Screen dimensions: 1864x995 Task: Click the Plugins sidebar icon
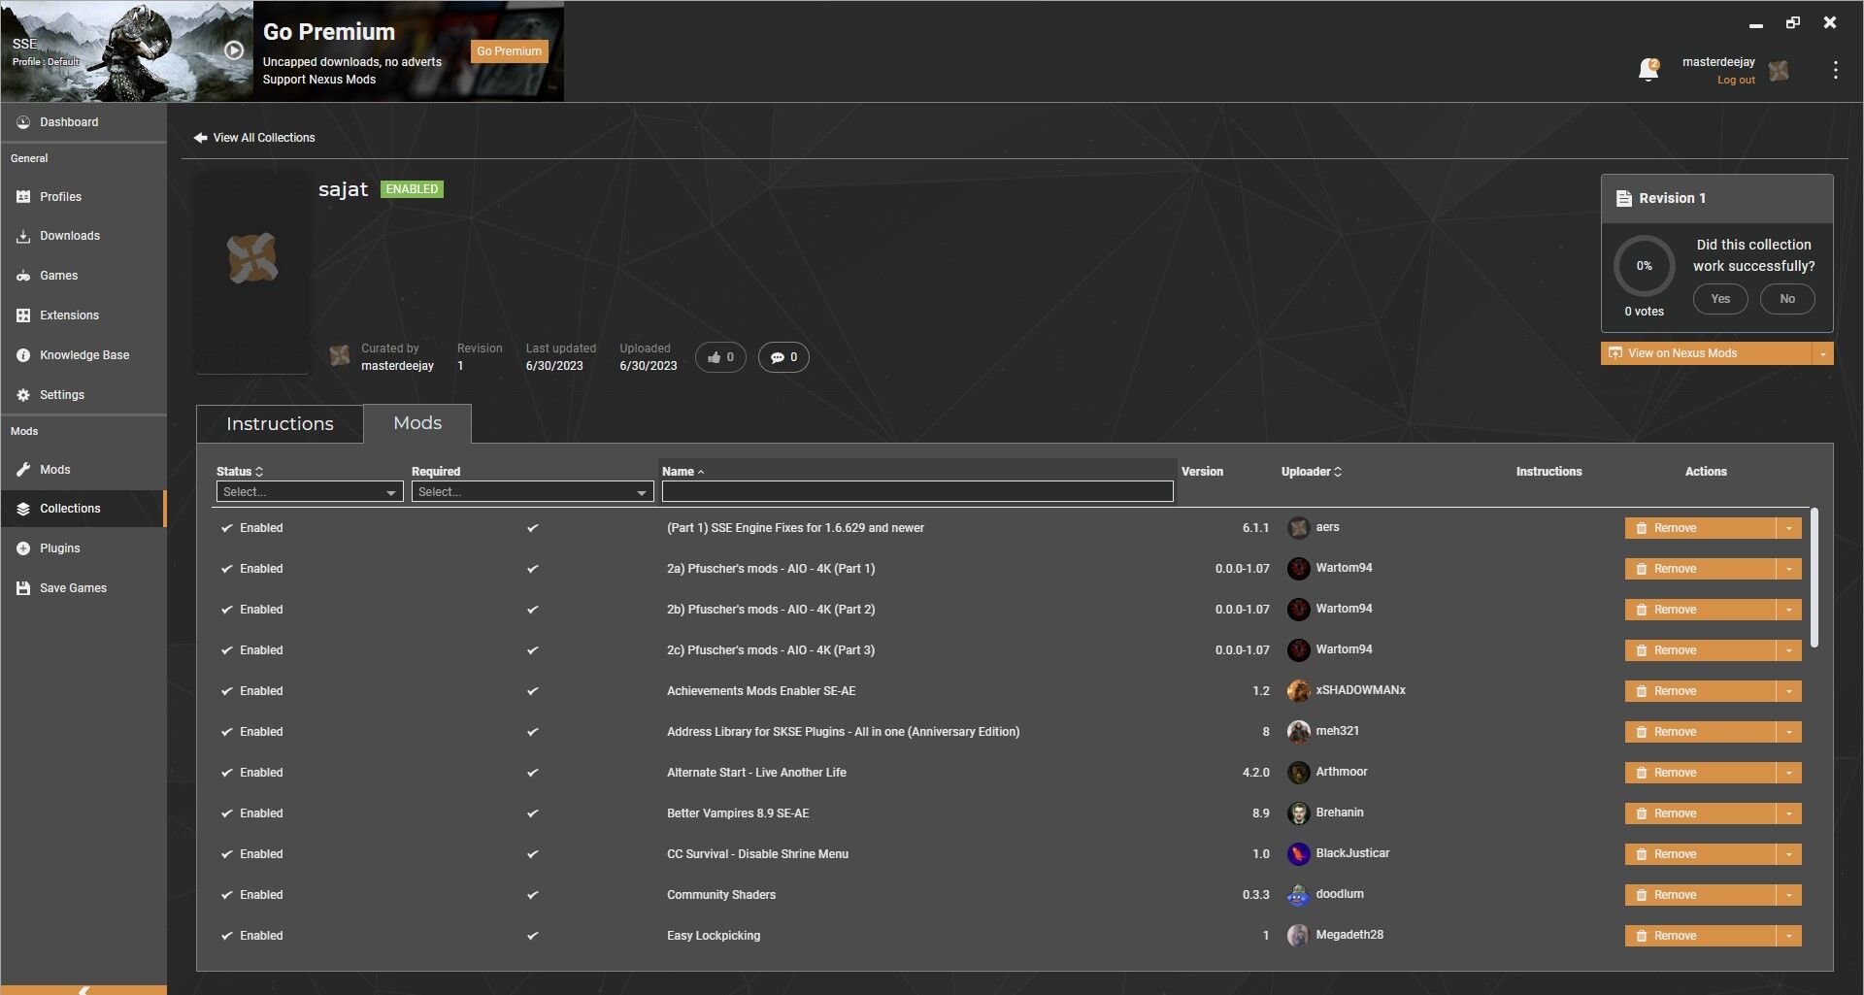[x=23, y=548]
